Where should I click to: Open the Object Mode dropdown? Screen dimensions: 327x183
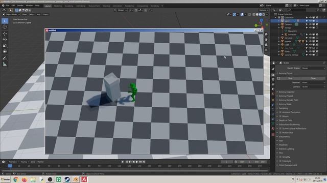[x=11, y=15]
